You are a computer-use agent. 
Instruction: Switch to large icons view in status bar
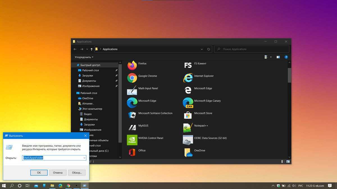[288, 162]
